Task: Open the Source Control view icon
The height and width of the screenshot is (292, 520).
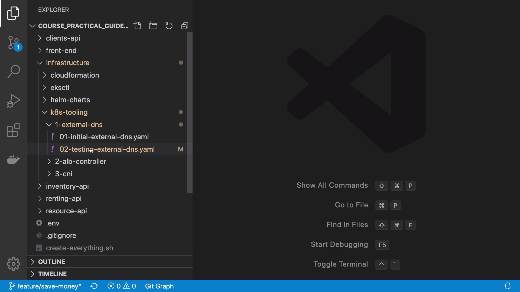Action: pyautogui.click(x=14, y=43)
